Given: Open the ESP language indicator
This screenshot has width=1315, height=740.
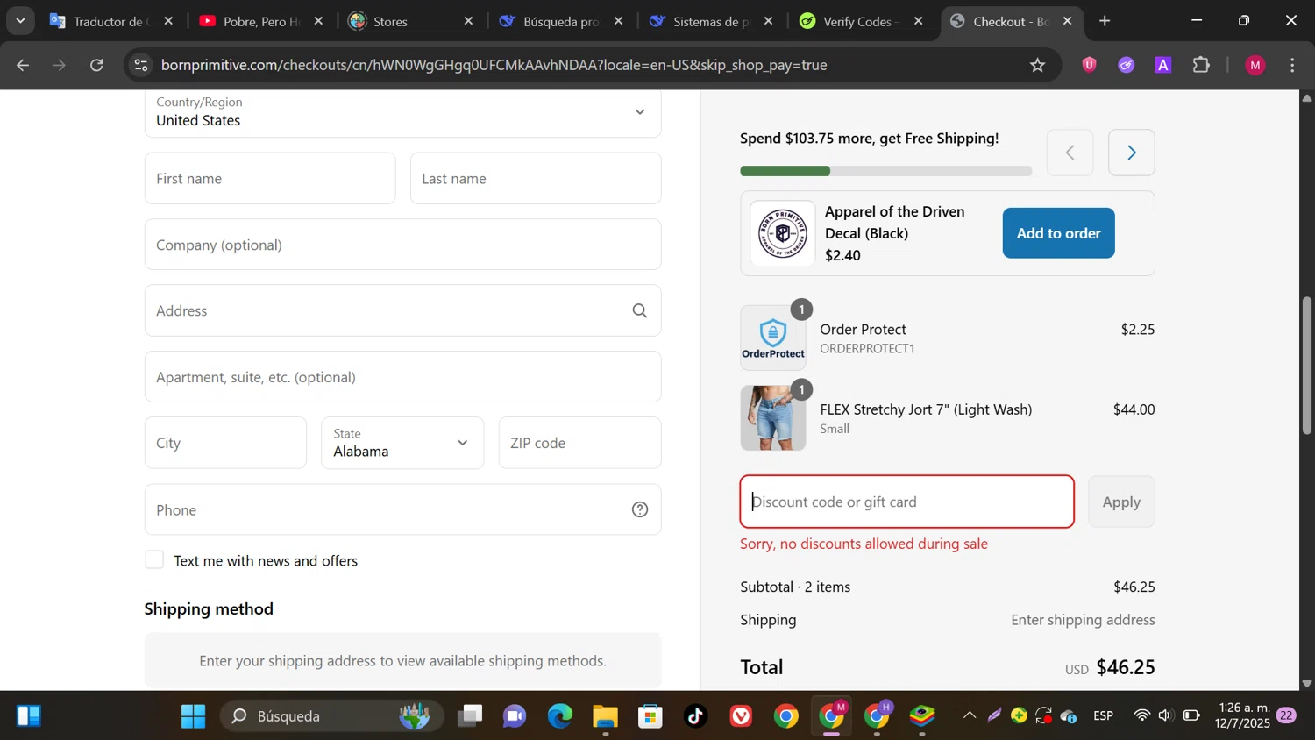Looking at the screenshot, I should (x=1104, y=715).
